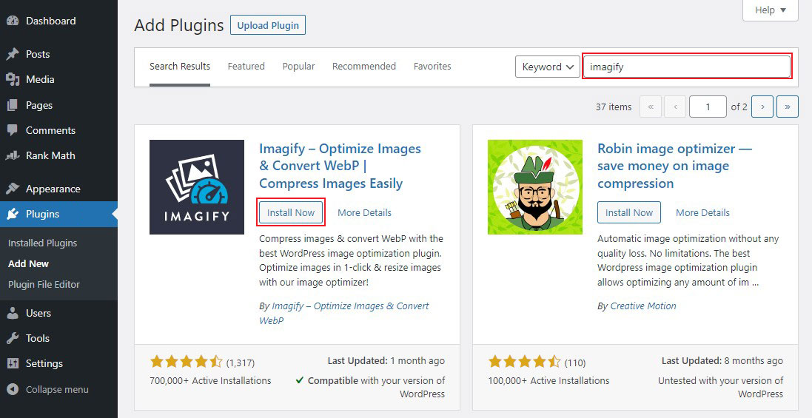
Task: Open Plugin File Editor submenu item
Action: (x=44, y=285)
